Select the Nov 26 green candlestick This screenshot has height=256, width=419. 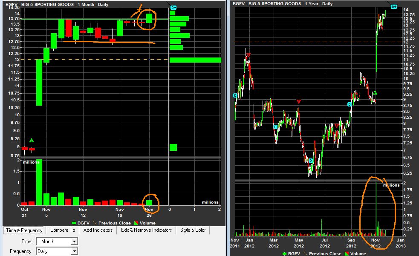(149, 18)
